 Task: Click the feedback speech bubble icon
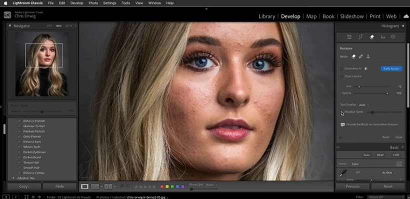pyautogui.click(x=342, y=124)
